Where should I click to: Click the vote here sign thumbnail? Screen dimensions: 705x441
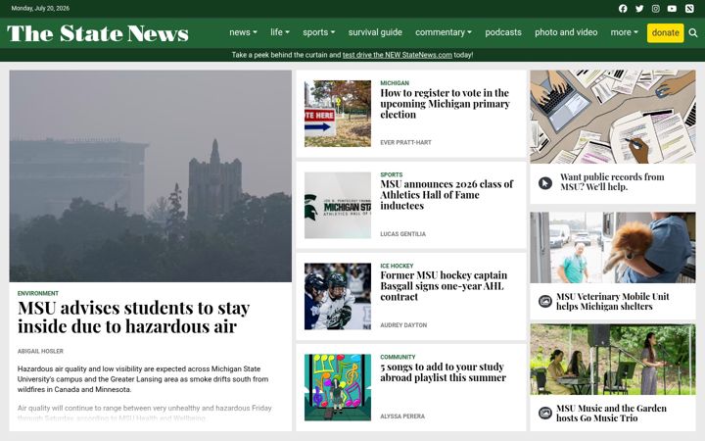(x=338, y=114)
